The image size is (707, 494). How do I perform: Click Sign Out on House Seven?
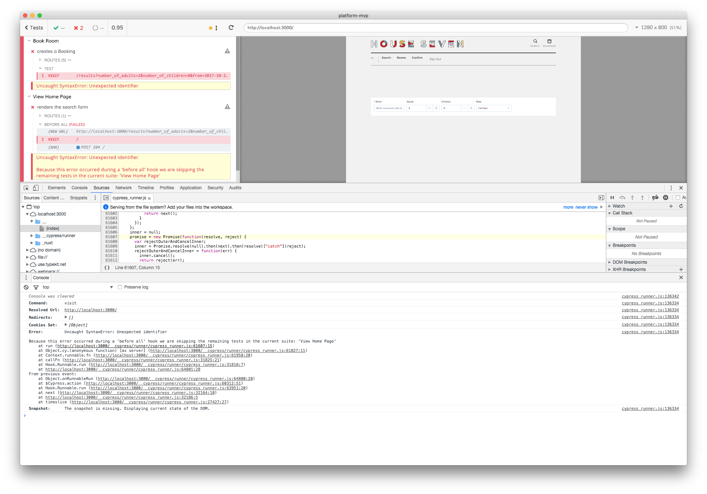click(435, 59)
